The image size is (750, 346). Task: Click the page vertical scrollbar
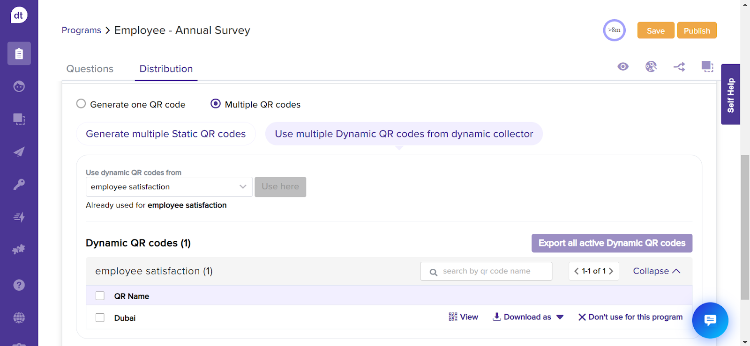(745, 227)
